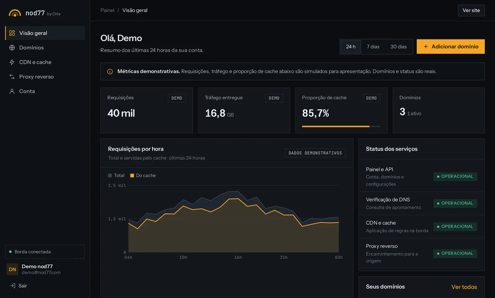The height and width of the screenshot is (298, 495).
Task: Click the Domínios 3 count card
Action: pos(439,111)
